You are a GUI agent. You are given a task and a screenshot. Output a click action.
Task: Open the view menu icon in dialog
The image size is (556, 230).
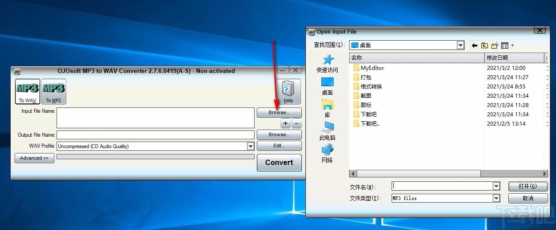[x=507, y=45]
